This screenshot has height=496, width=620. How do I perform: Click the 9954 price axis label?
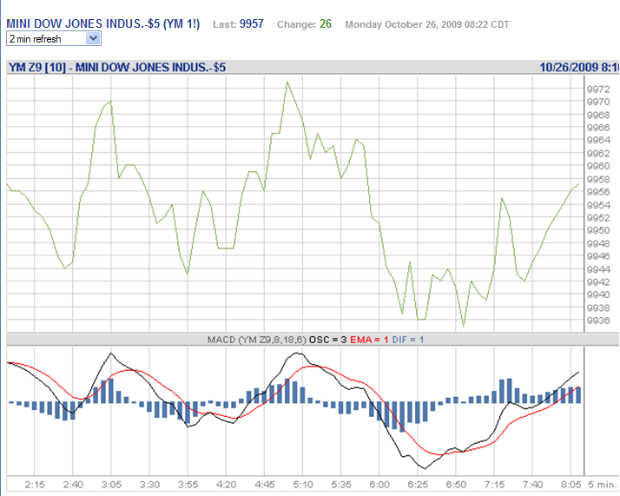pyautogui.click(x=598, y=205)
